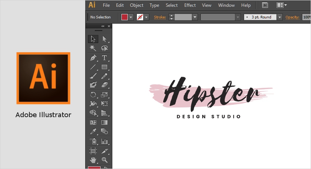Pick the Magic Wand tool
The width and height of the screenshot is (311, 169).
pos(93,48)
